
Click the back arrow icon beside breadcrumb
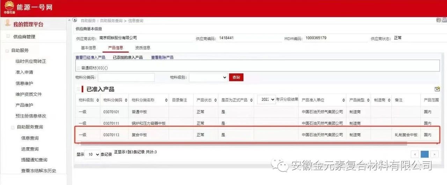click(75, 20)
